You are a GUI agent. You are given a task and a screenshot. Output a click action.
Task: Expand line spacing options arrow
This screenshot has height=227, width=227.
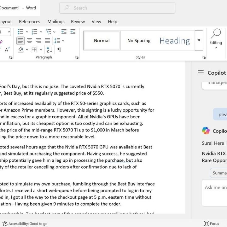click(x=63, y=41)
